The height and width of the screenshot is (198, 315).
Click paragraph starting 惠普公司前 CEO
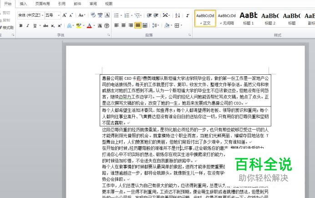(185, 91)
